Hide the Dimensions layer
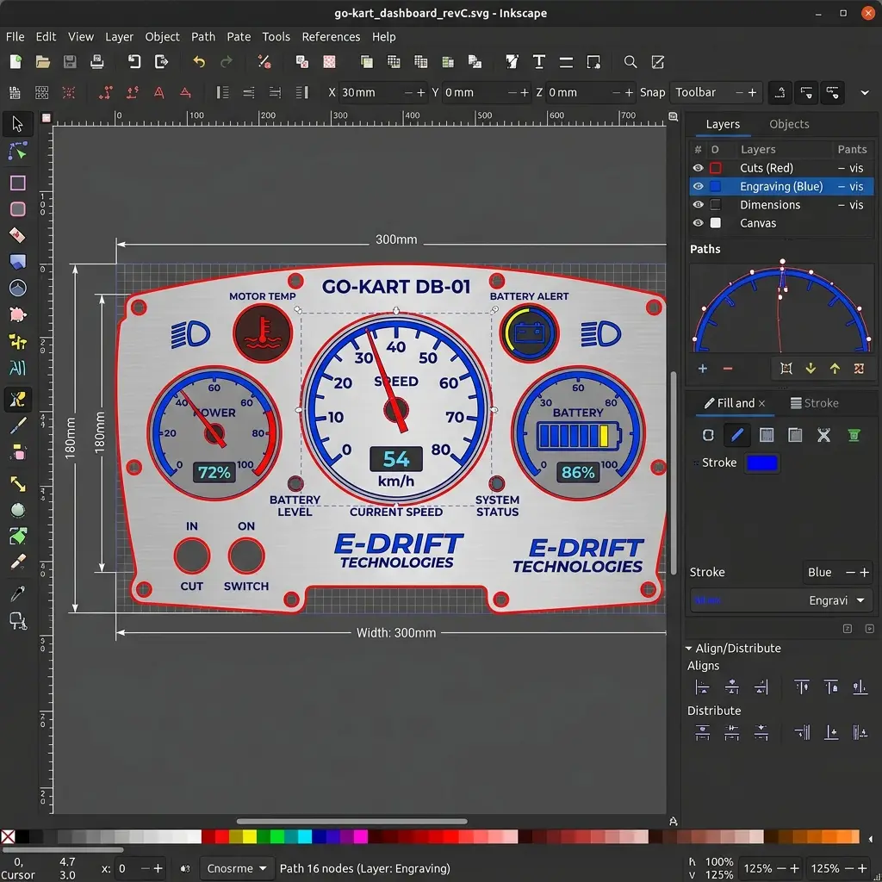Image resolution: width=882 pixels, height=882 pixels. click(698, 205)
